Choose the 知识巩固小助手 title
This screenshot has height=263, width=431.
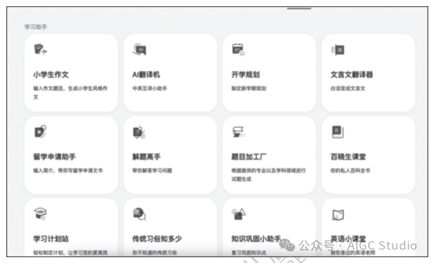click(256, 239)
